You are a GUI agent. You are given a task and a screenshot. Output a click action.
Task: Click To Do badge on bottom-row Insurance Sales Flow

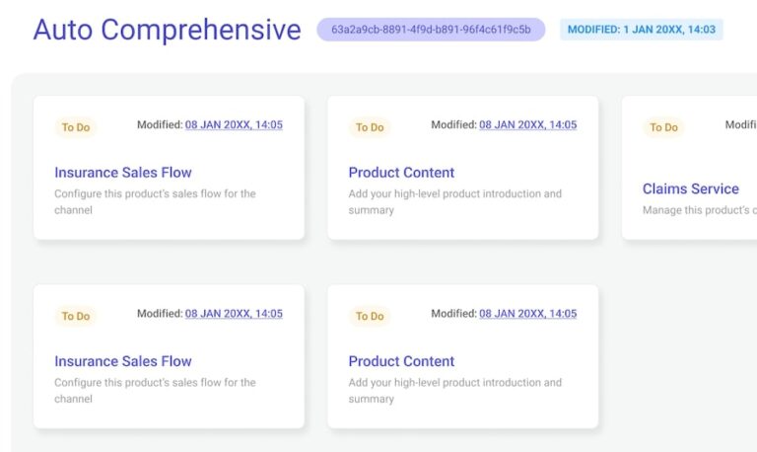[x=76, y=316]
